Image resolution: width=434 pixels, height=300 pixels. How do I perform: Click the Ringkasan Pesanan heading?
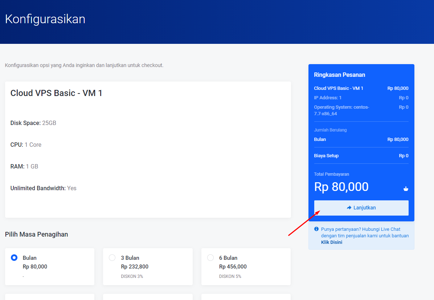click(339, 75)
